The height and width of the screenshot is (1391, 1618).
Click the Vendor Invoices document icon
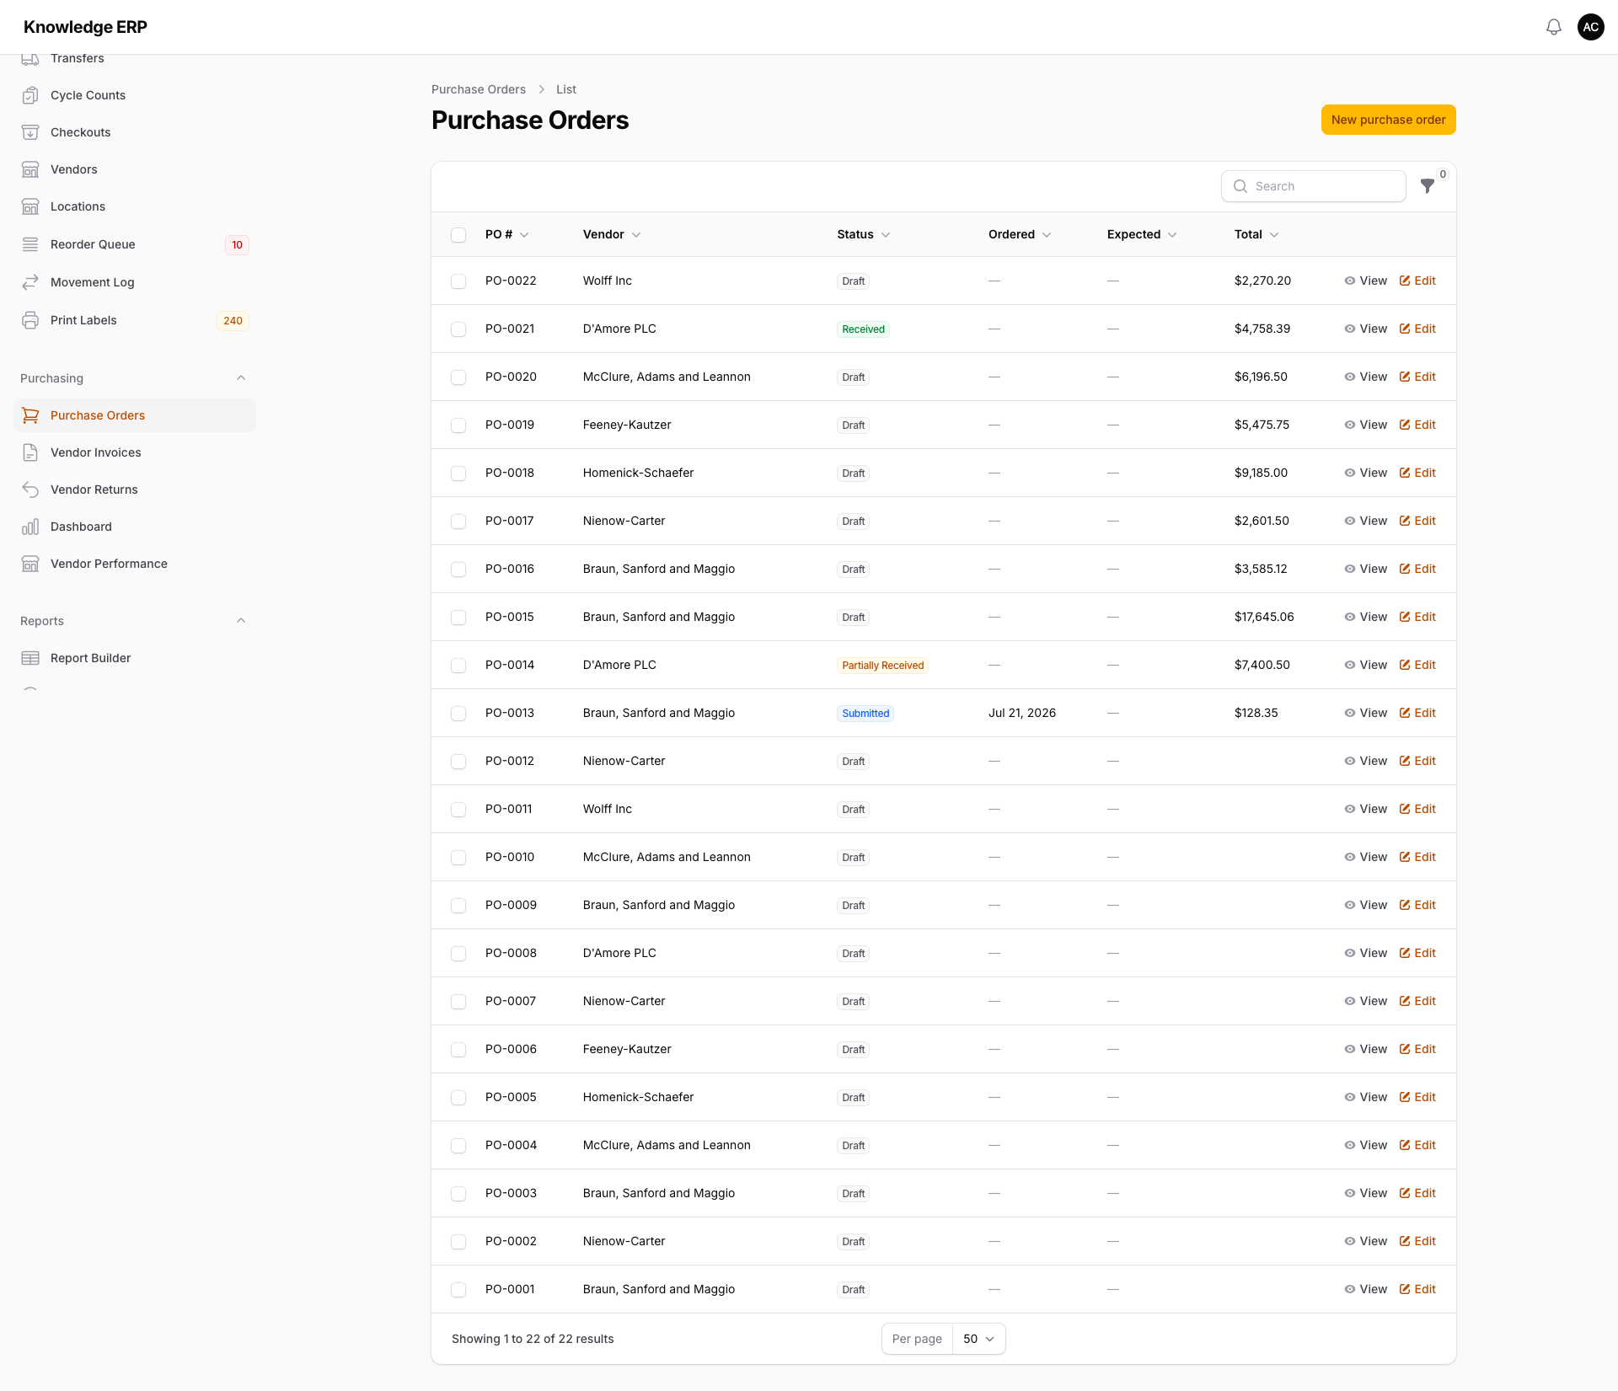[30, 452]
